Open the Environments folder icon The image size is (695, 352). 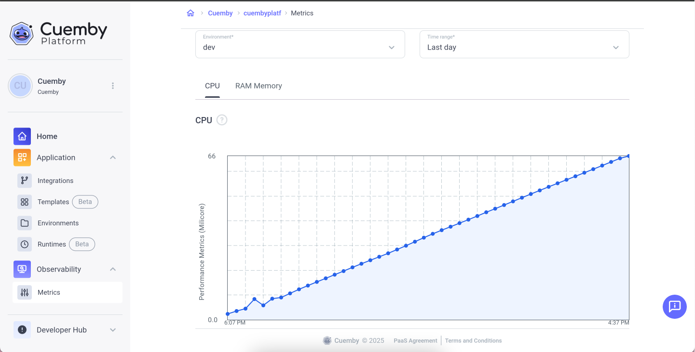25,223
